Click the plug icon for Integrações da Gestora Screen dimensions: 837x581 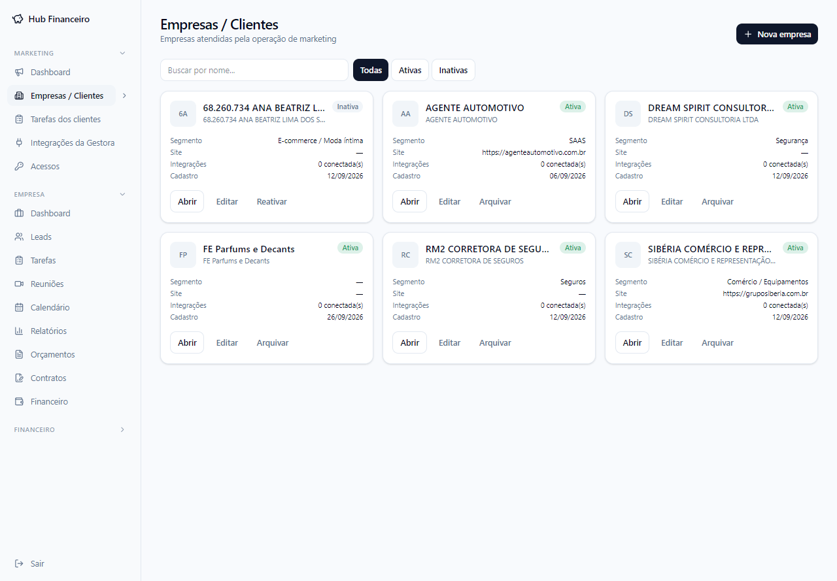[19, 142]
